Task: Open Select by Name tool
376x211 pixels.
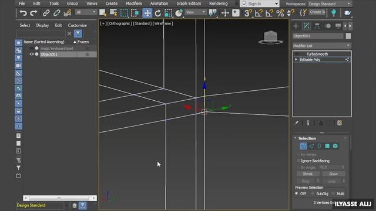Action: pos(113,13)
